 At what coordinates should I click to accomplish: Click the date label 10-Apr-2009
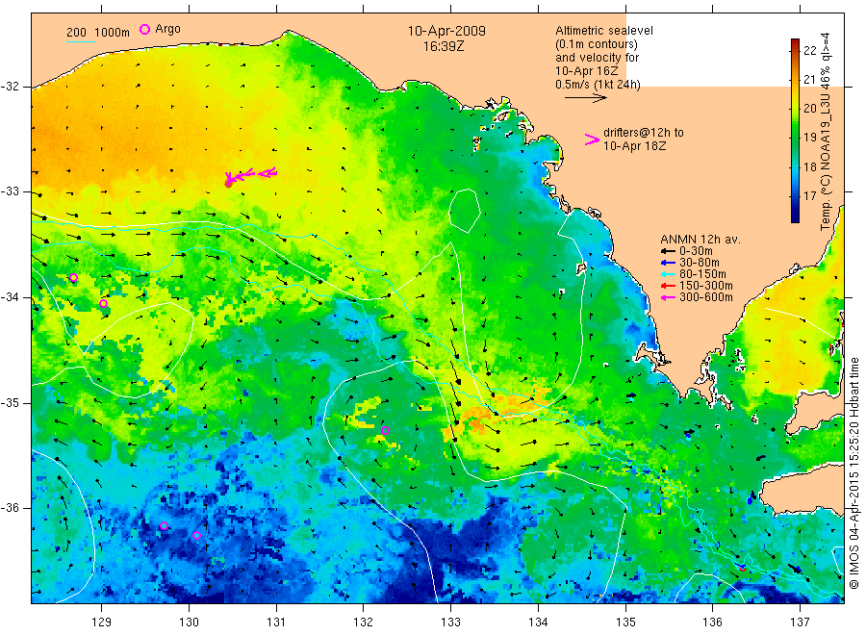tap(446, 31)
